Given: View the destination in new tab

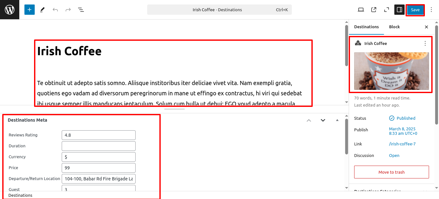Looking at the screenshot, I should pos(374,10).
